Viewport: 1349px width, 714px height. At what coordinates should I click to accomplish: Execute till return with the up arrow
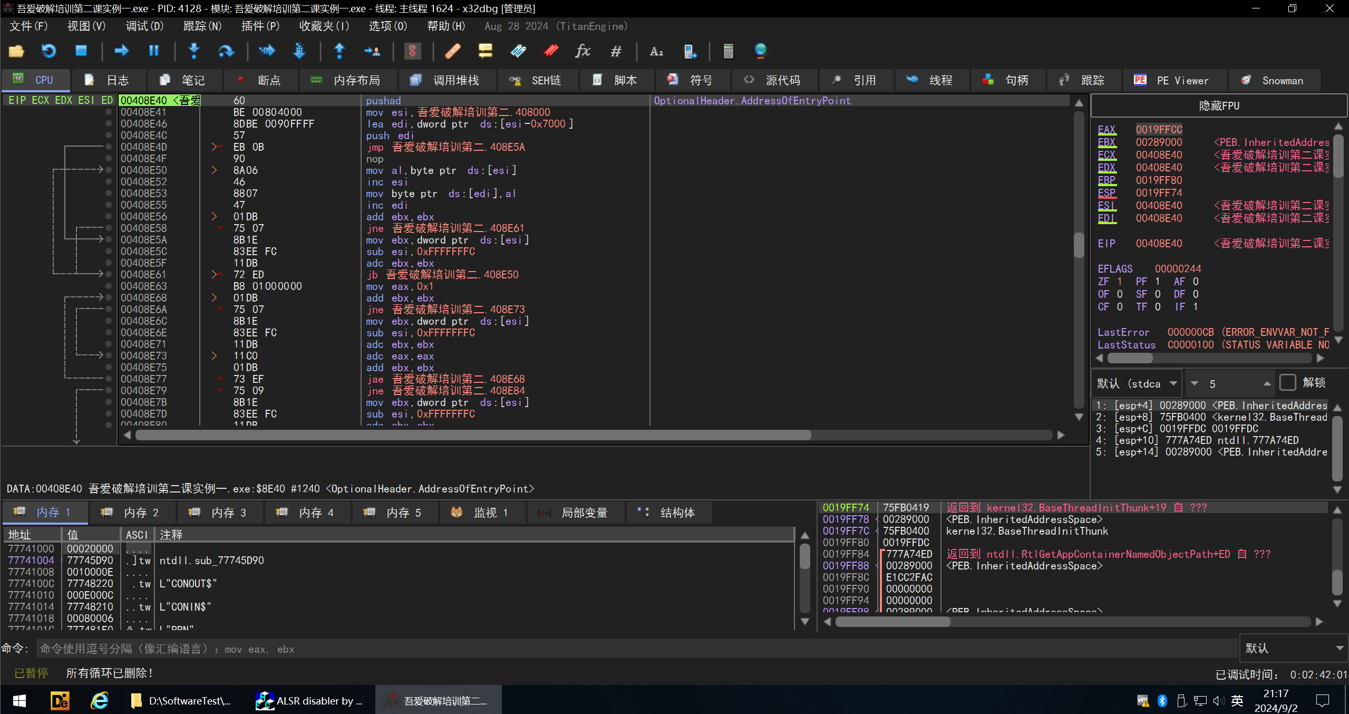(x=339, y=51)
